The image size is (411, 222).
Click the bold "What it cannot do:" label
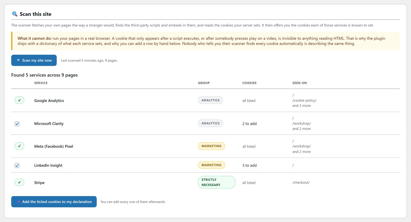click(34, 38)
